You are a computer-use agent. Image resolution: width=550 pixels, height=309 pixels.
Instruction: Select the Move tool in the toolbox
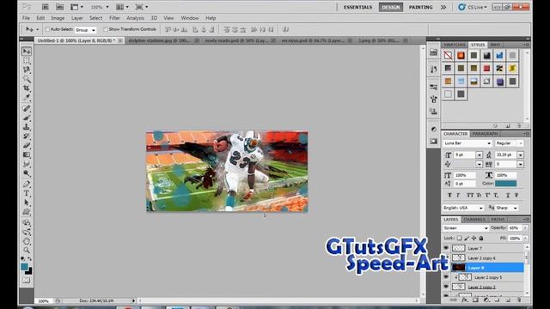(x=27, y=51)
